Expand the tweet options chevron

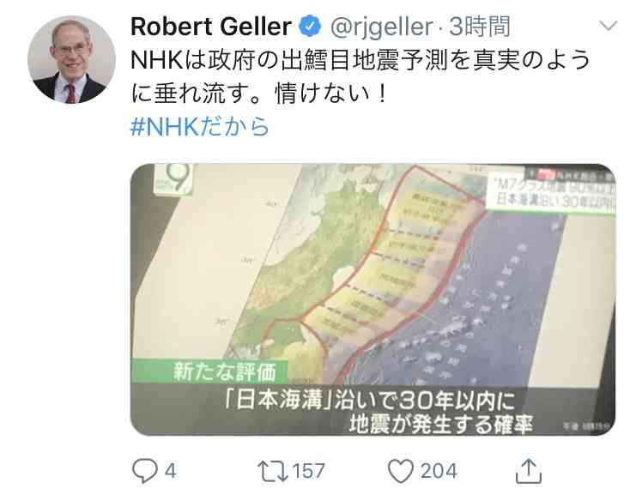pyautogui.click(x=608, y=26)
